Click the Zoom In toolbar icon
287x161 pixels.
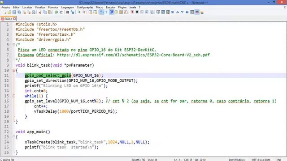coord(79,12)
